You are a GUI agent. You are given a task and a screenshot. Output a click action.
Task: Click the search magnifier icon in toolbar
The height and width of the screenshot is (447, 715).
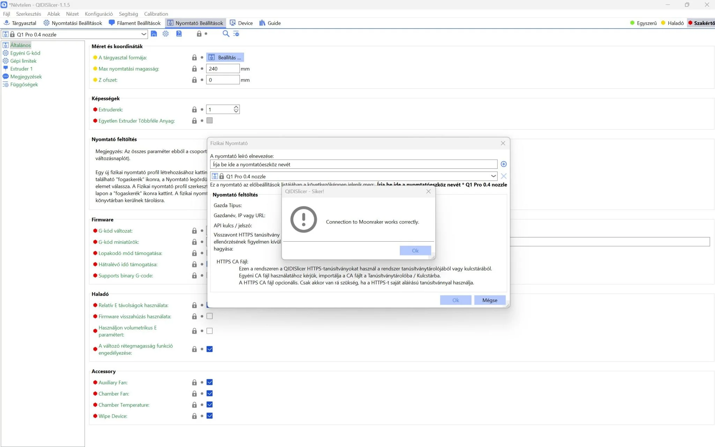point(226,34)
